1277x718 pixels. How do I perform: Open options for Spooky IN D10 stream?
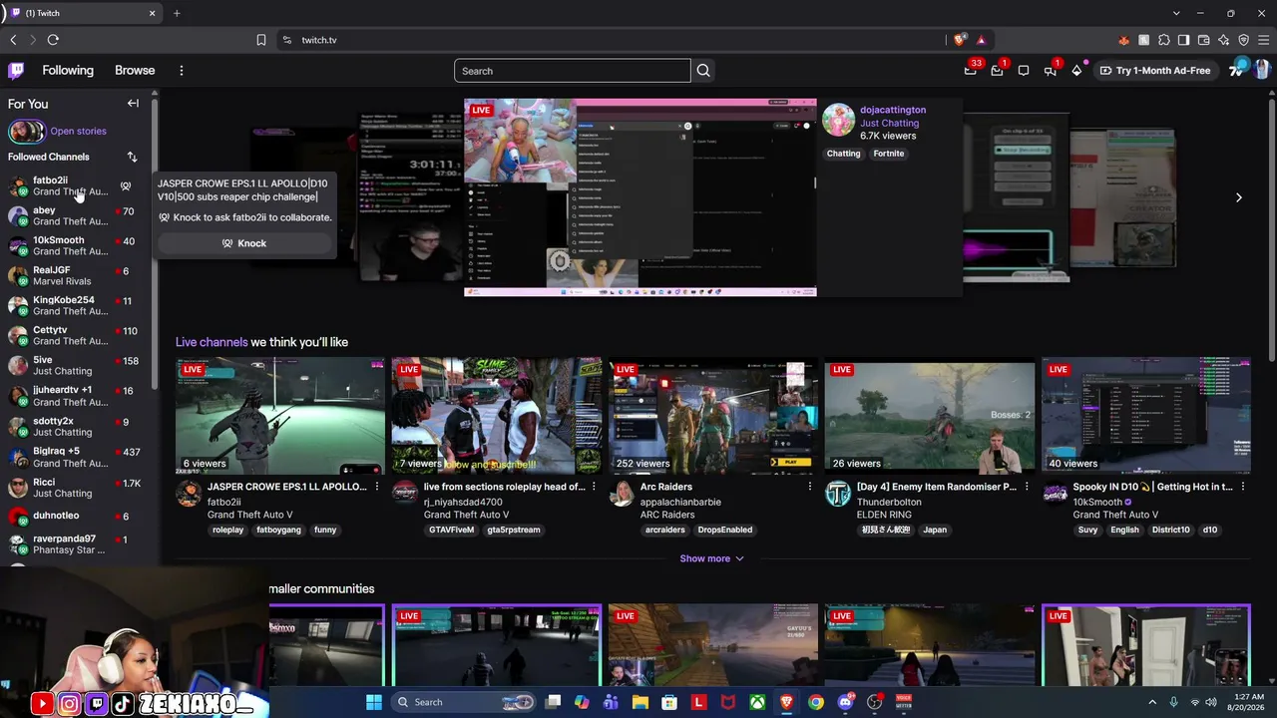(x=1243, y=487)
